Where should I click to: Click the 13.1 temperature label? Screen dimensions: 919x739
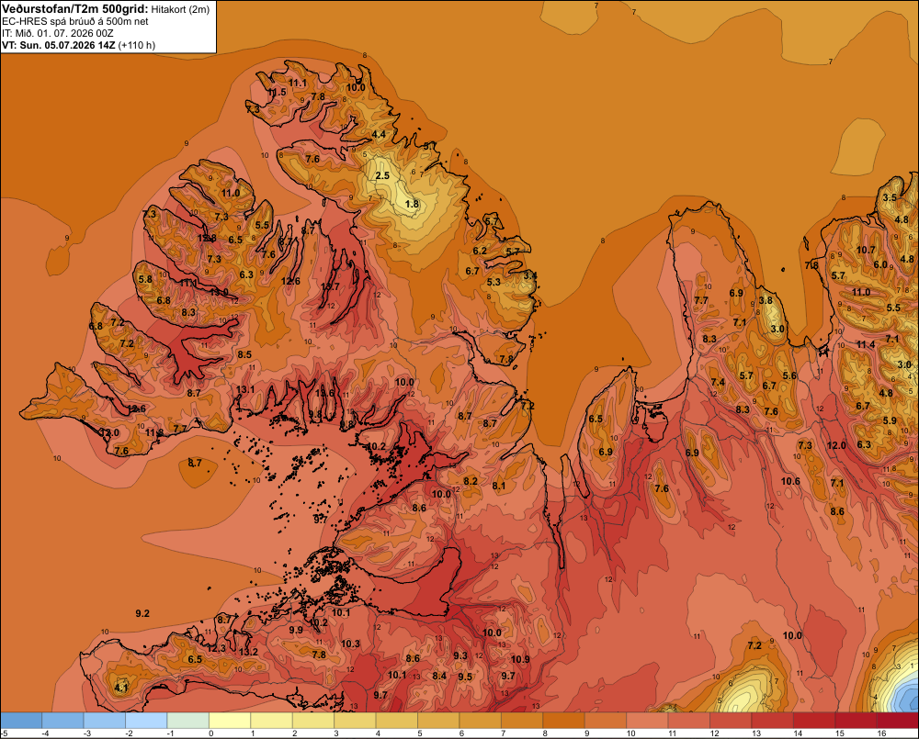[245, 389]
